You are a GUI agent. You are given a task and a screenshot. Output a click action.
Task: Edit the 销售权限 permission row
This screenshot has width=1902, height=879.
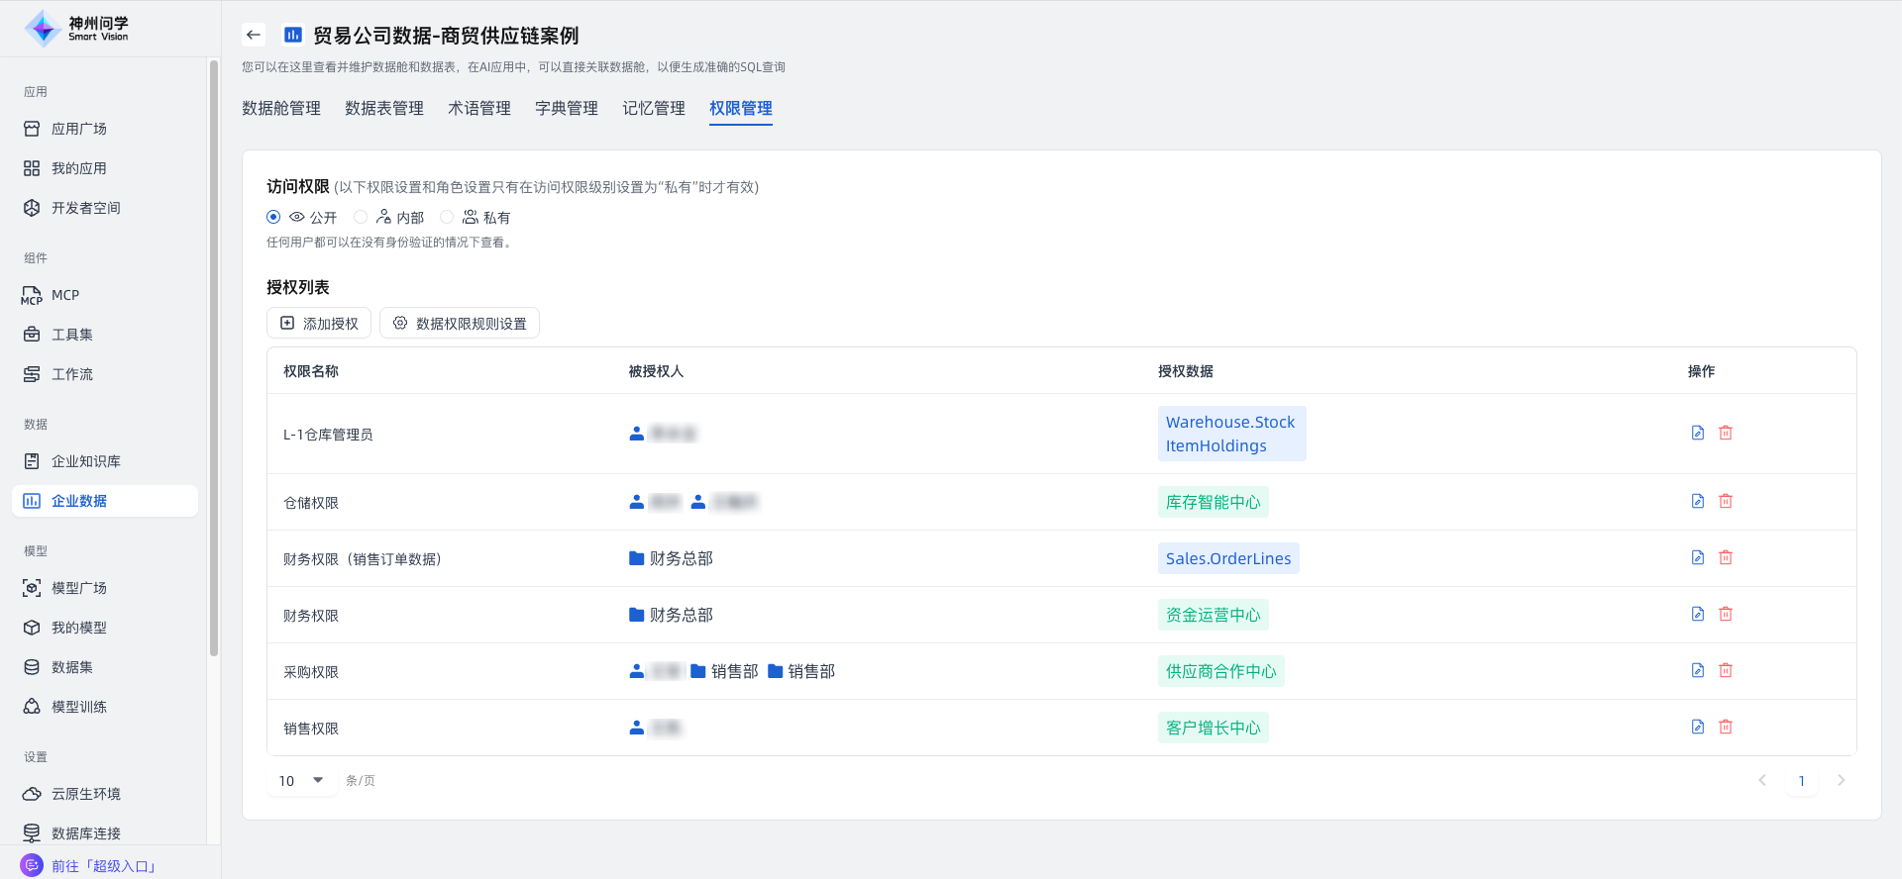[x=1697, y=727]
